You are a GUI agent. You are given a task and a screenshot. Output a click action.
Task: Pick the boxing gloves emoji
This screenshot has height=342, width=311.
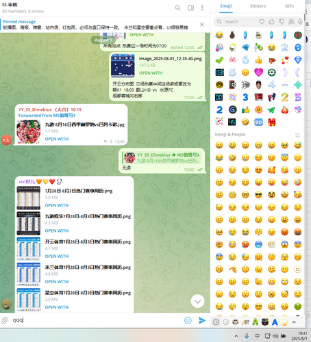coord(271,97)
